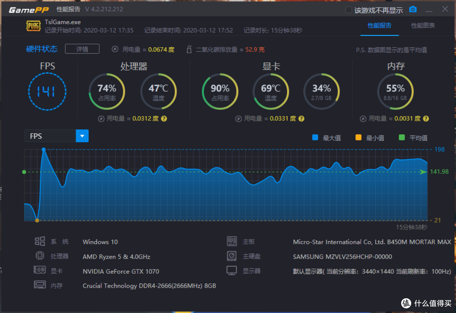
Task: Open help for memory power usage 0.0031
Action: [x=426, y=119]
